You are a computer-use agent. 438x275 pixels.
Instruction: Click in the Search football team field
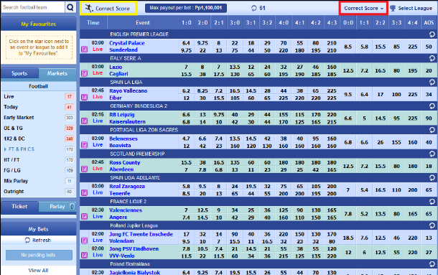click(x=33, y=7)
